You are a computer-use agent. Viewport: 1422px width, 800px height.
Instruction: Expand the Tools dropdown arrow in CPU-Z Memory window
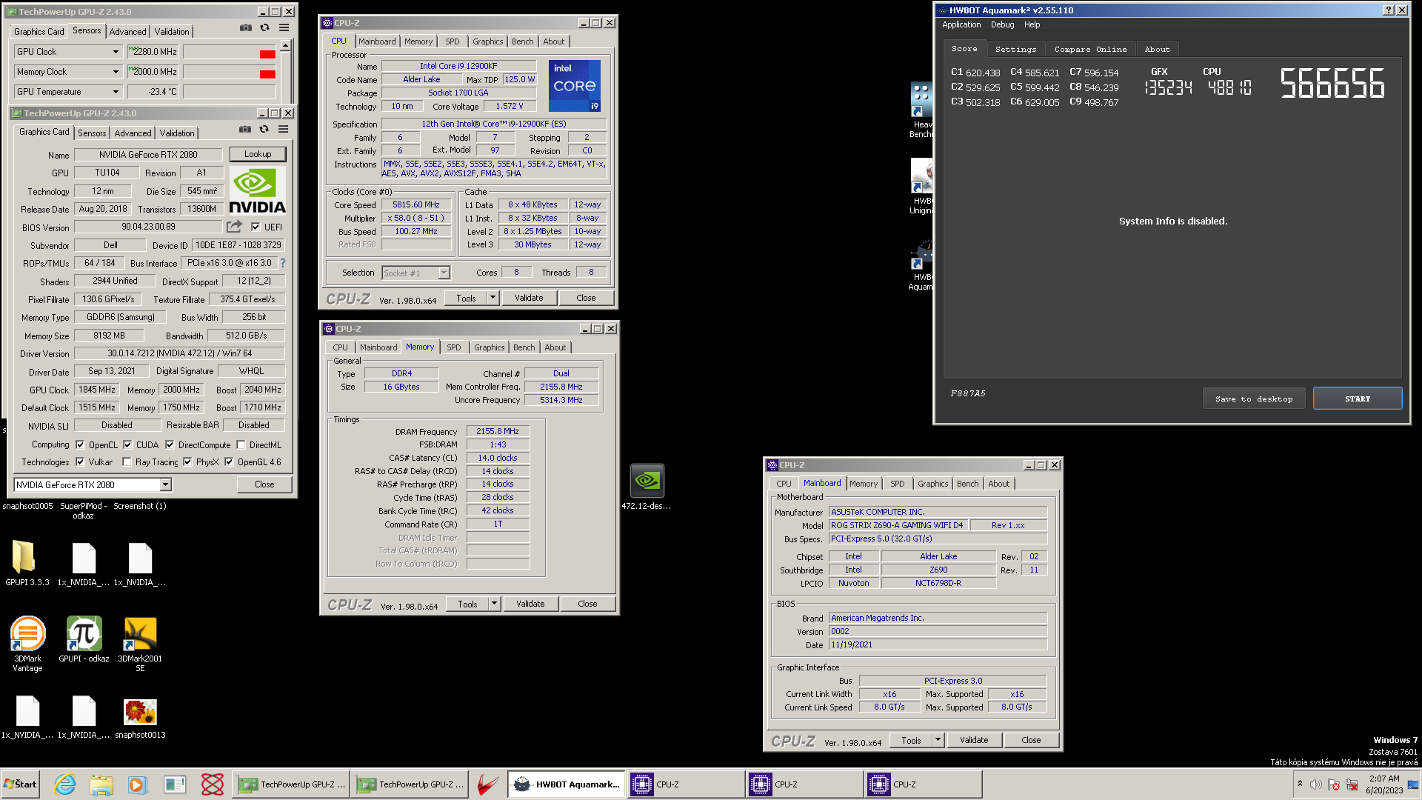(494, 604)
